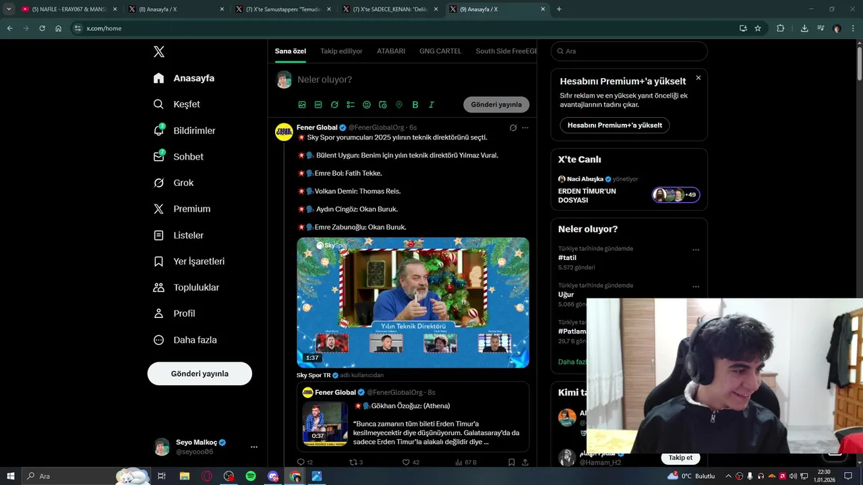Click Hesabını Premium+'a yükselt button
This screenshot has width=863, height=485.
tap(615, 125)
